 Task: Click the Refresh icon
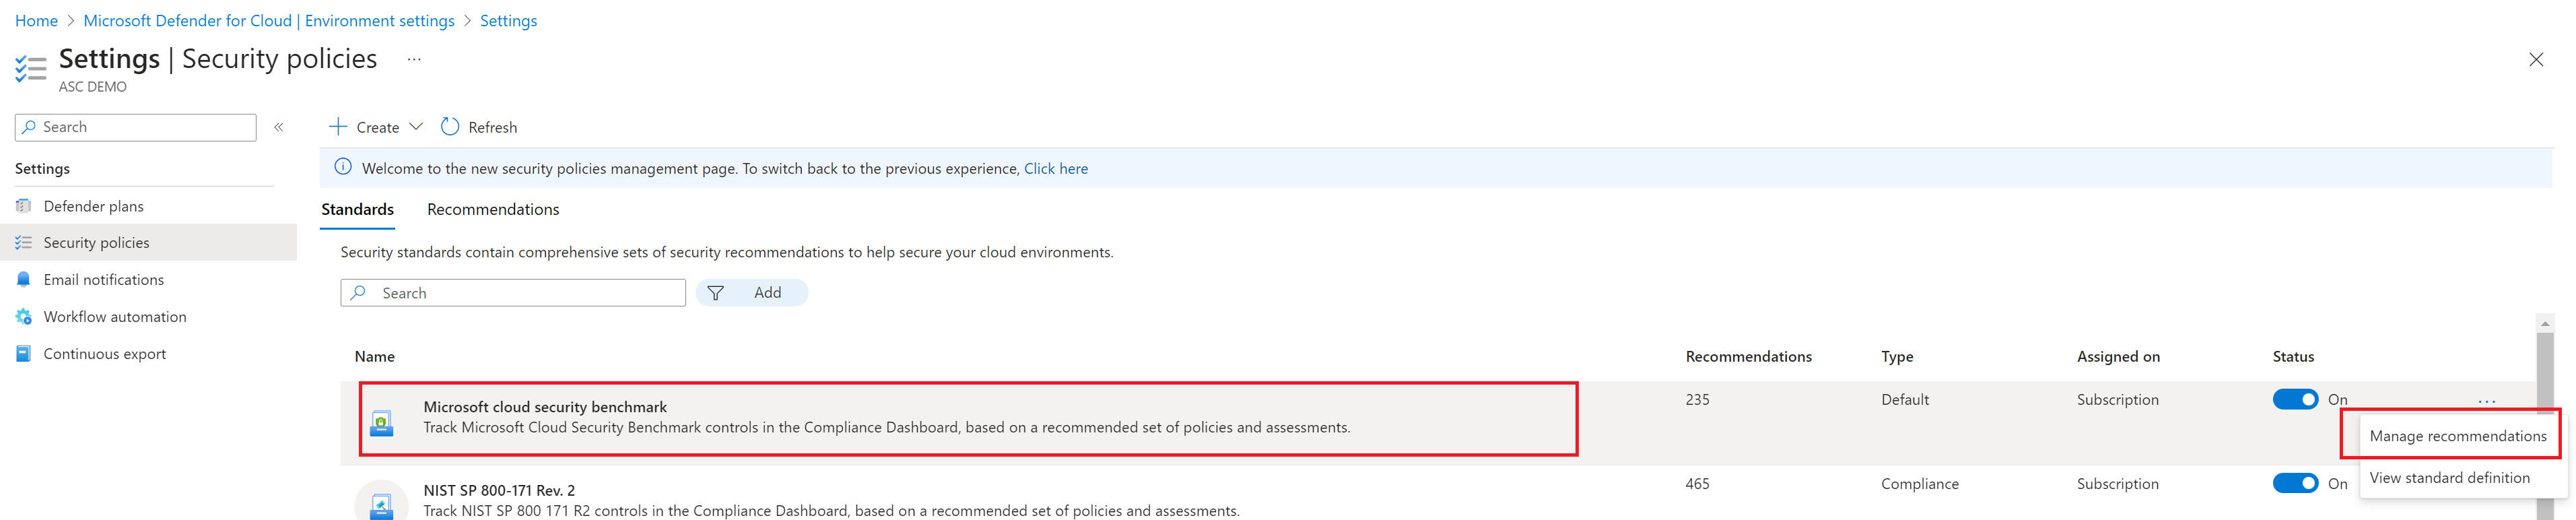click(449, 126)
